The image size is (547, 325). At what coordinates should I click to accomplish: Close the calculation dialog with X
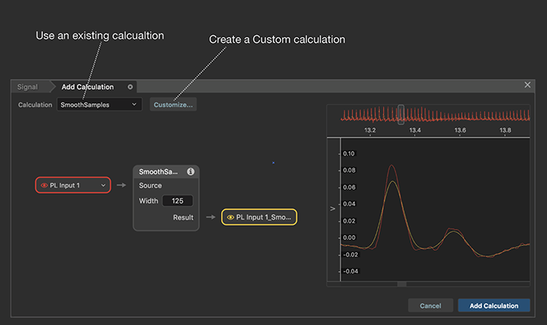point(527,84)
